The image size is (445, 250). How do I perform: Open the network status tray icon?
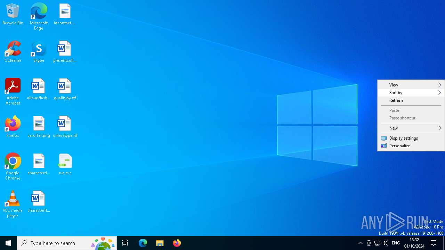click(377, 243)
